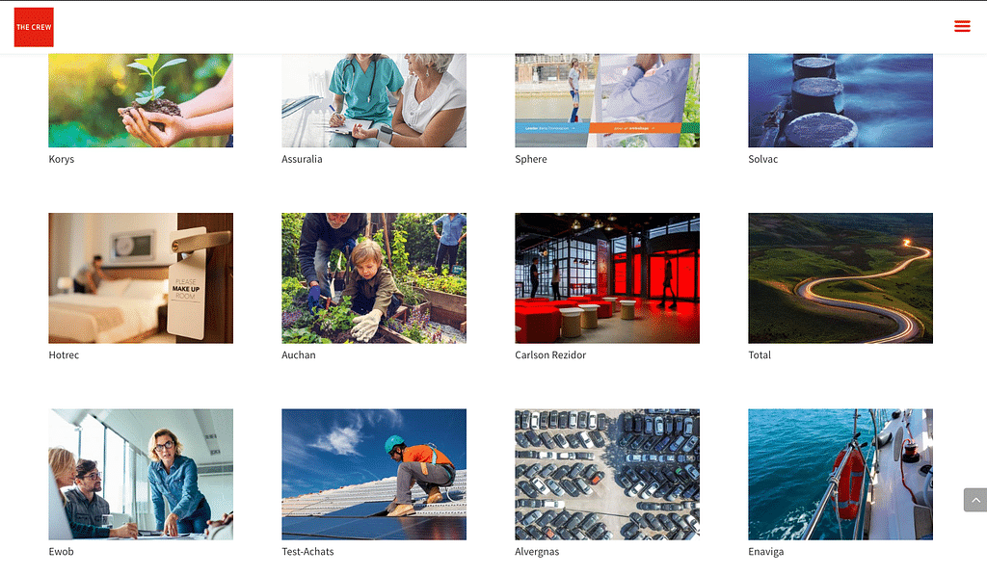
Task: Open the Sphere project image
Action: click(607, 100)
